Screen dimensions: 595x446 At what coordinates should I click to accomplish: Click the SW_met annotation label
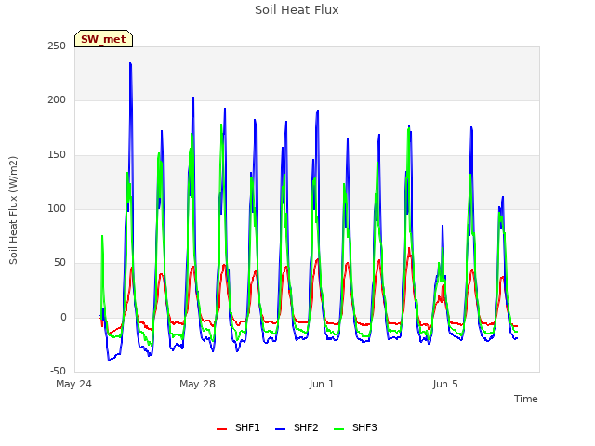(x=103, y=39)
